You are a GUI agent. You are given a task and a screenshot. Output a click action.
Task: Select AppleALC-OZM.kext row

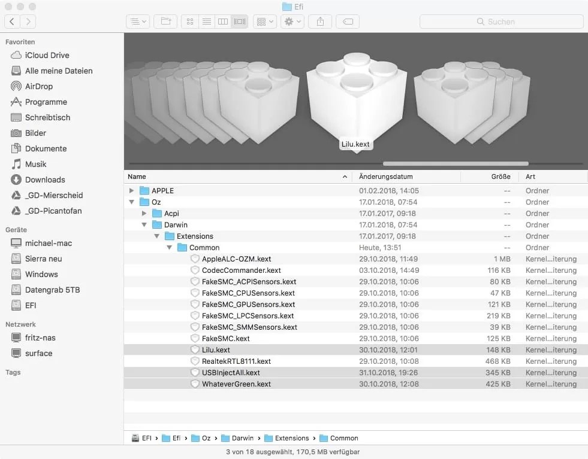[x=356, y=259]
